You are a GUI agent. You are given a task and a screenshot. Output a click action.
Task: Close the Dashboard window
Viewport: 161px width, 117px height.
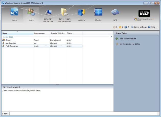[x=157, y=3]
